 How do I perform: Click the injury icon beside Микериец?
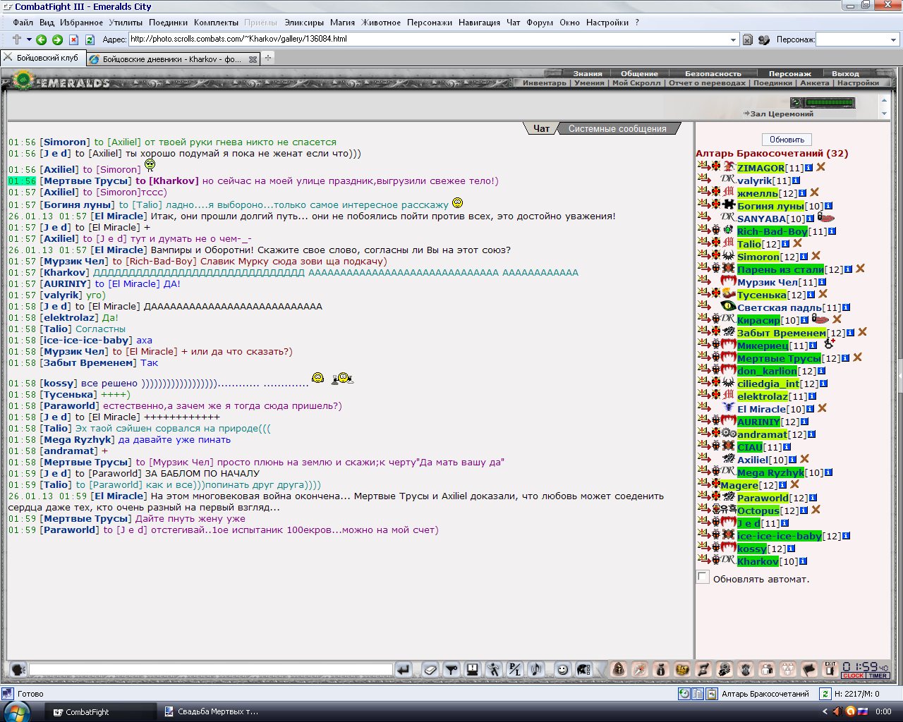click(830, 345)
